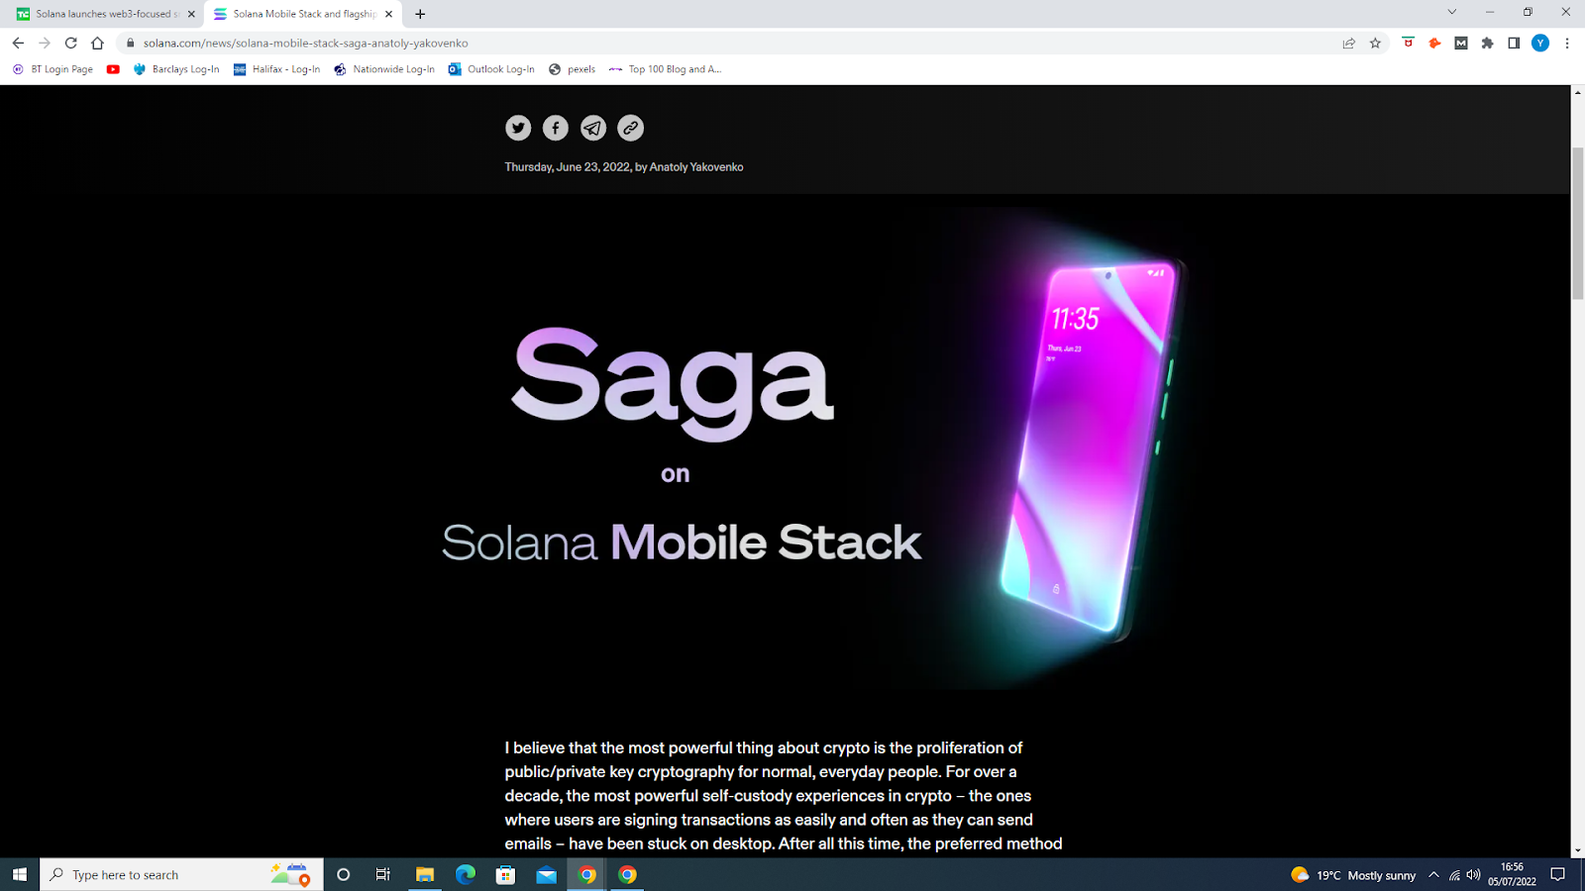
Task: Toggle the browser side panel
Action: click(x=1514, y=43)
